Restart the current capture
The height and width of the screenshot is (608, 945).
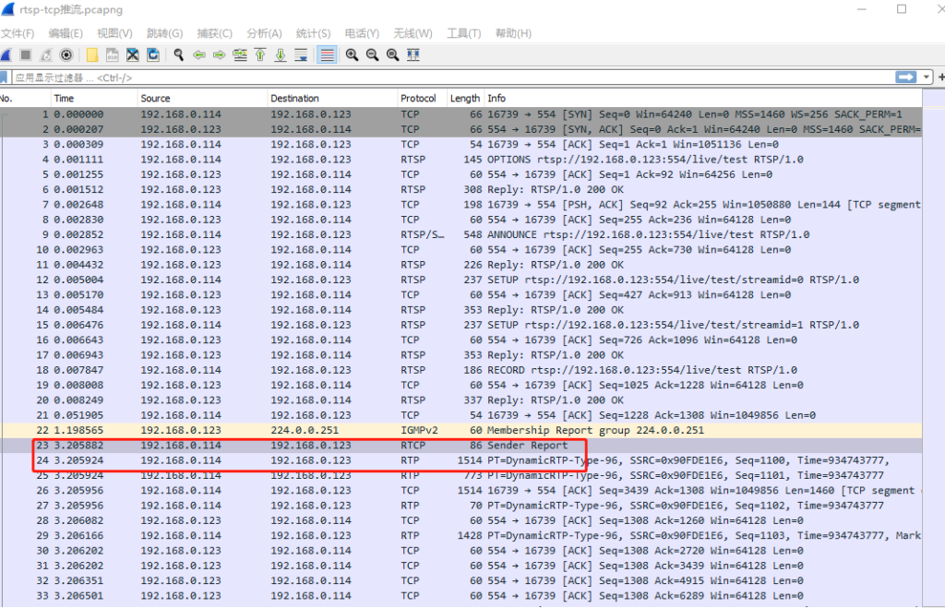click(46, 55)
